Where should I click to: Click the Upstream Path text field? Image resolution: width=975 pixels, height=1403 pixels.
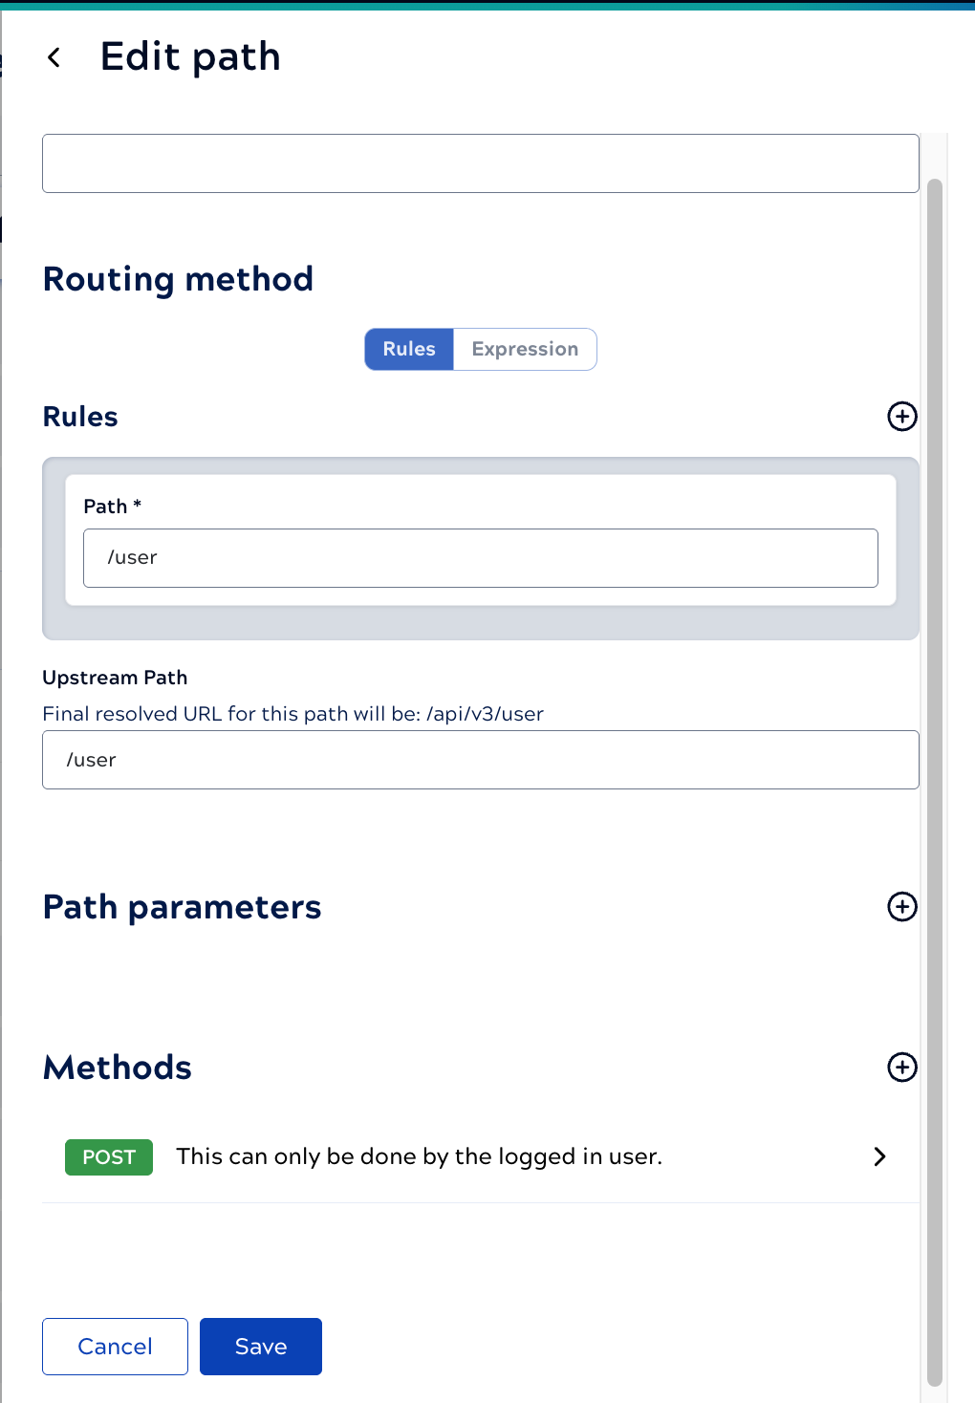(480, 760)
